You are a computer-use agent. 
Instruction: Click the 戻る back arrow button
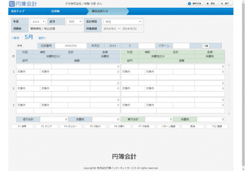click(211, 3)
